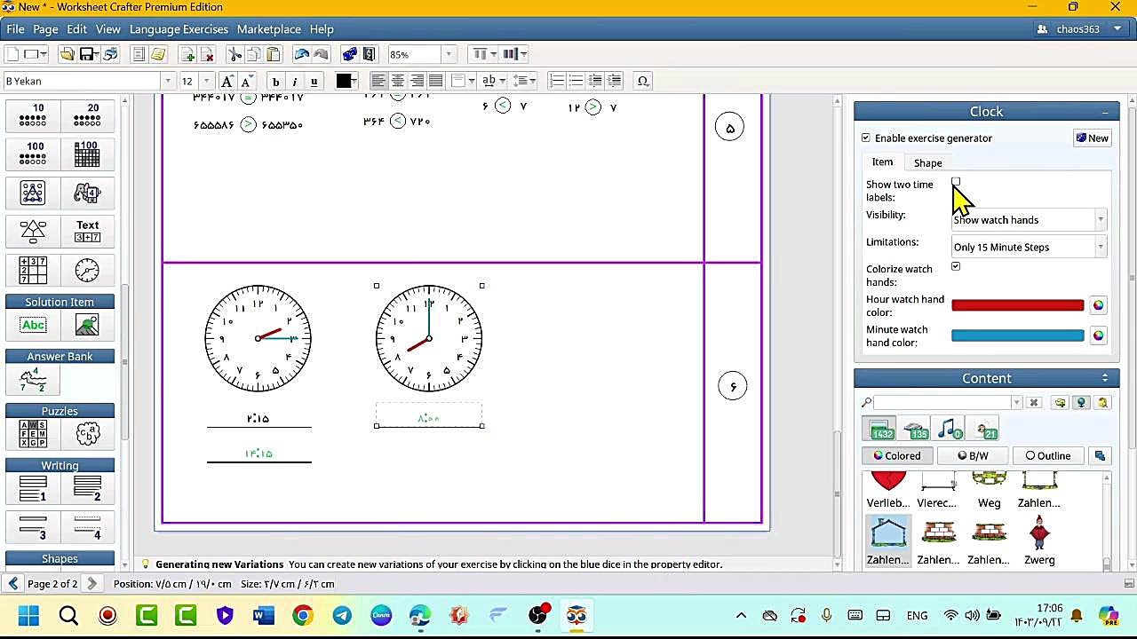
Task: Select the B/W content filter button
Action: pyautogui.click(x=973, y=455)
